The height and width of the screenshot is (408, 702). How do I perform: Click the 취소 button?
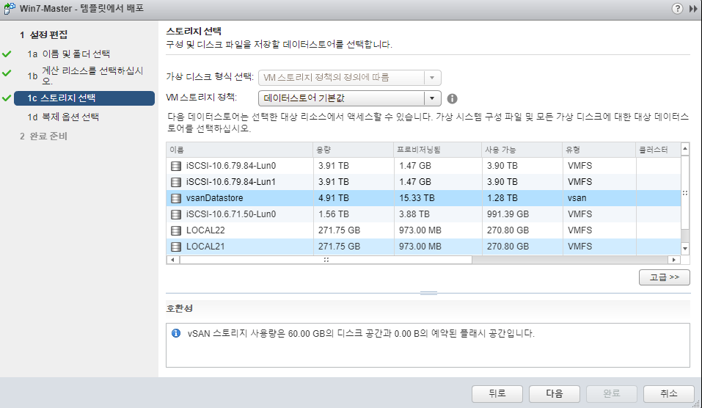click(x=669, y=393)
